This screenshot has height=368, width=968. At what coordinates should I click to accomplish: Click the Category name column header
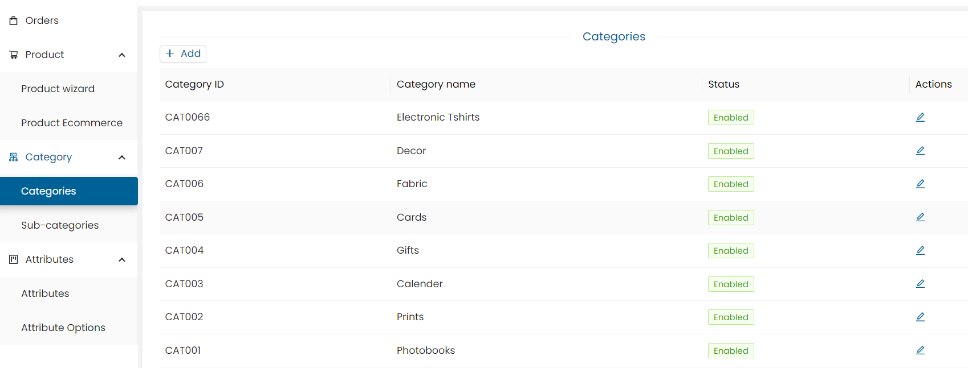(x=436, y=84)
